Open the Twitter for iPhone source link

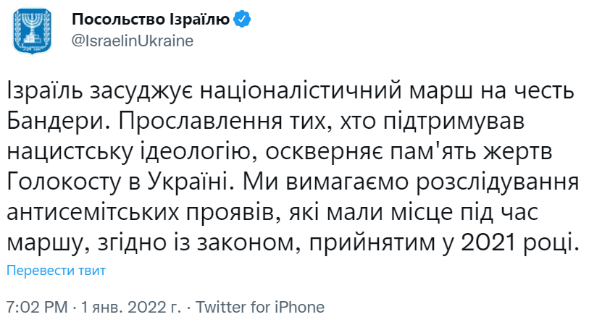[x=260, y=307]
